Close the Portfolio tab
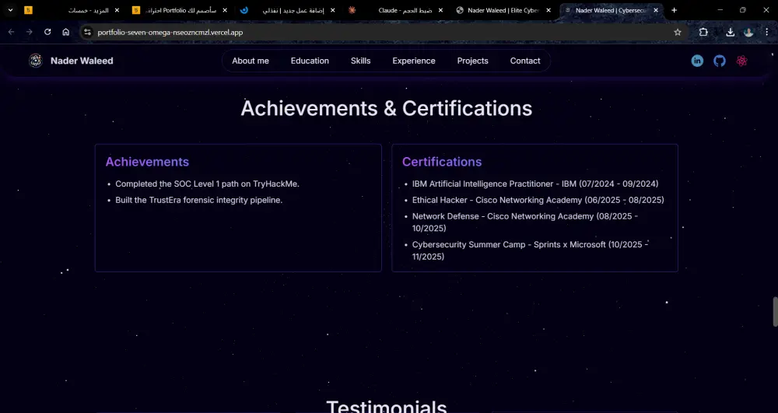Viewport: 778px width, 413px height. (225, 10)
